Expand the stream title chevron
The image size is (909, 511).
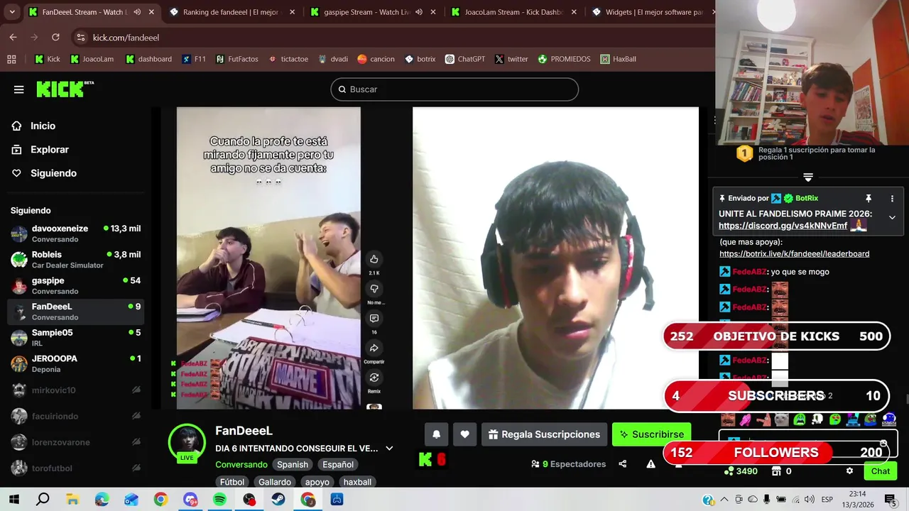click(x=389, y=449)
